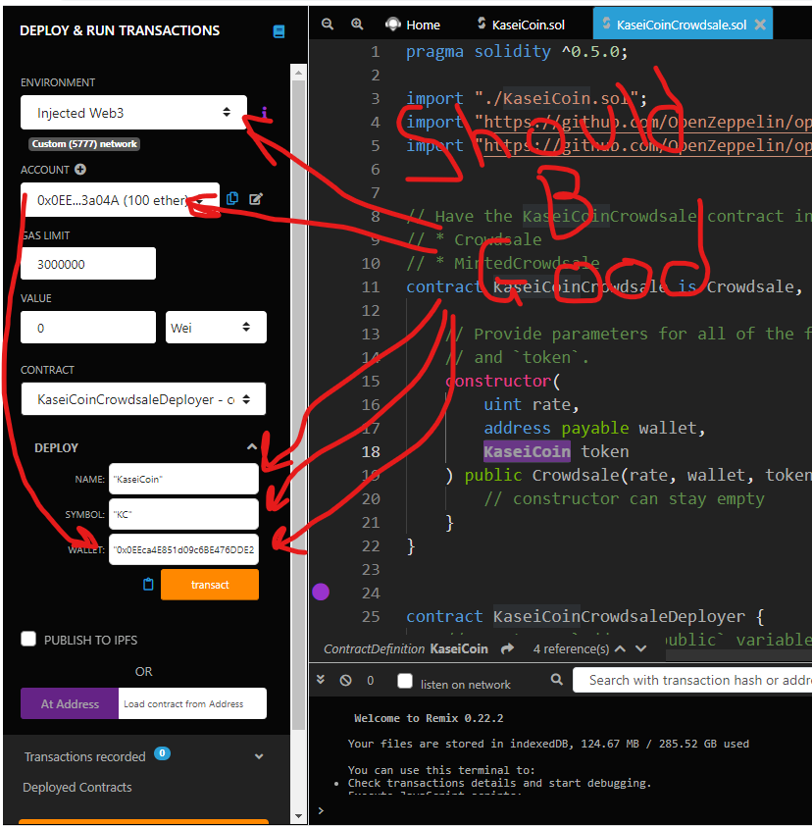Open the Environment dropdown Injected Web3
Viewport: 812px width, 826px height.
point(133,112)
